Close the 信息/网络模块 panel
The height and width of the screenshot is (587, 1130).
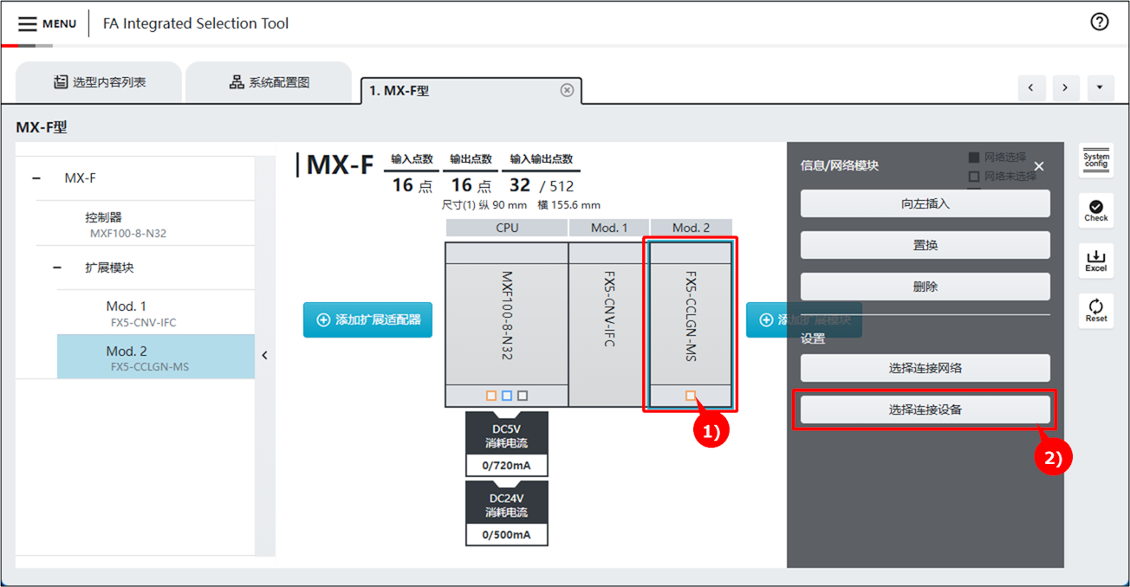click(1039, 166)
